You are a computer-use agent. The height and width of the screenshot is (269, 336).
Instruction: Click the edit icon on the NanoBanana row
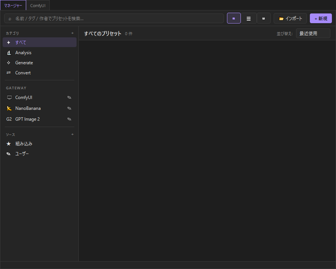tap(69, 108)
